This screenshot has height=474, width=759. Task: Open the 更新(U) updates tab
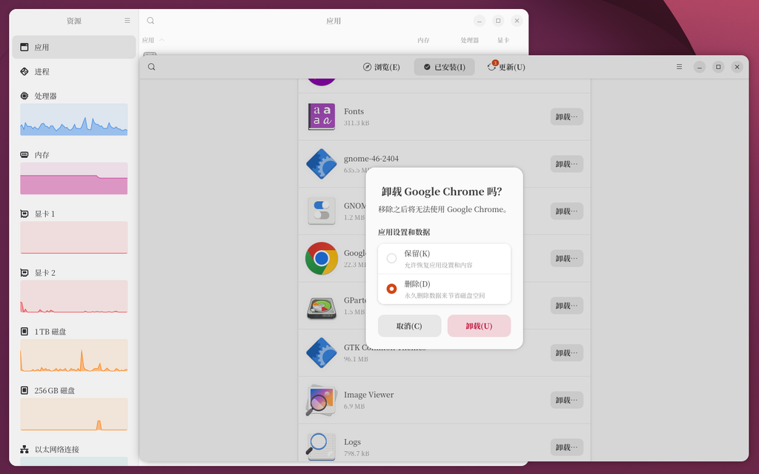(x=506, y=67)
